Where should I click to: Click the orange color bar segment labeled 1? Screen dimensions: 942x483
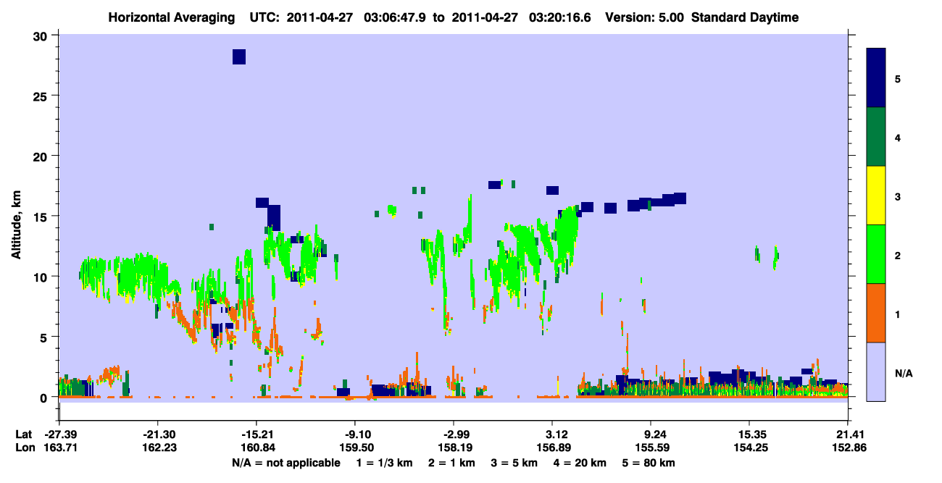coord(876,313)
